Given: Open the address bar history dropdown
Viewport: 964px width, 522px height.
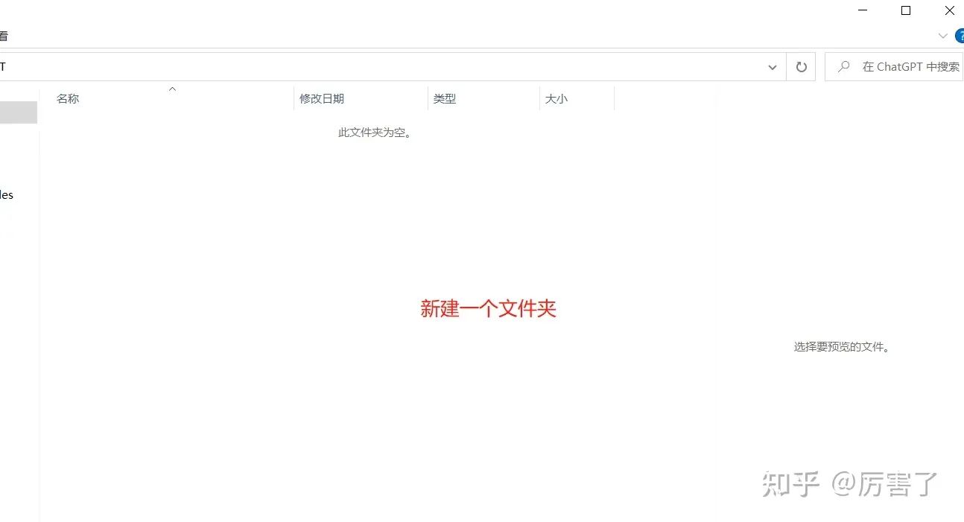Looking at the screenshot, I should click(x=772, y=67).
